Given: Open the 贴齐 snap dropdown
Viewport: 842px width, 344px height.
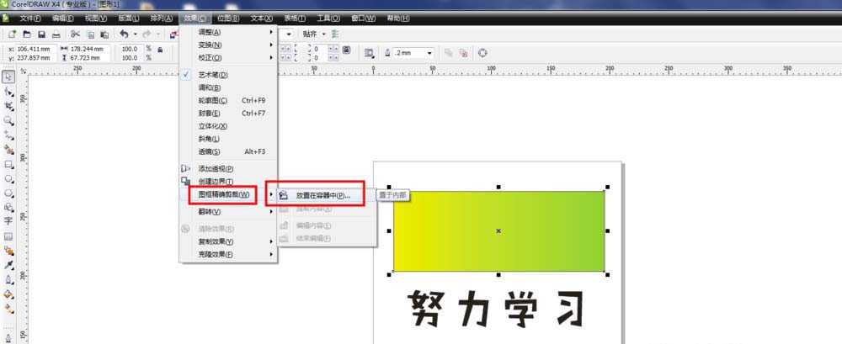Looking at the screenshot, I should point(313,34).
